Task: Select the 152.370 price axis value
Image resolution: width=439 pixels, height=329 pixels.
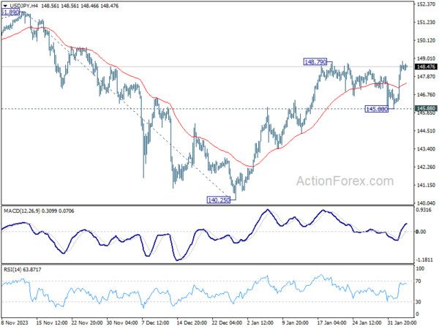Action: point(426,4)
